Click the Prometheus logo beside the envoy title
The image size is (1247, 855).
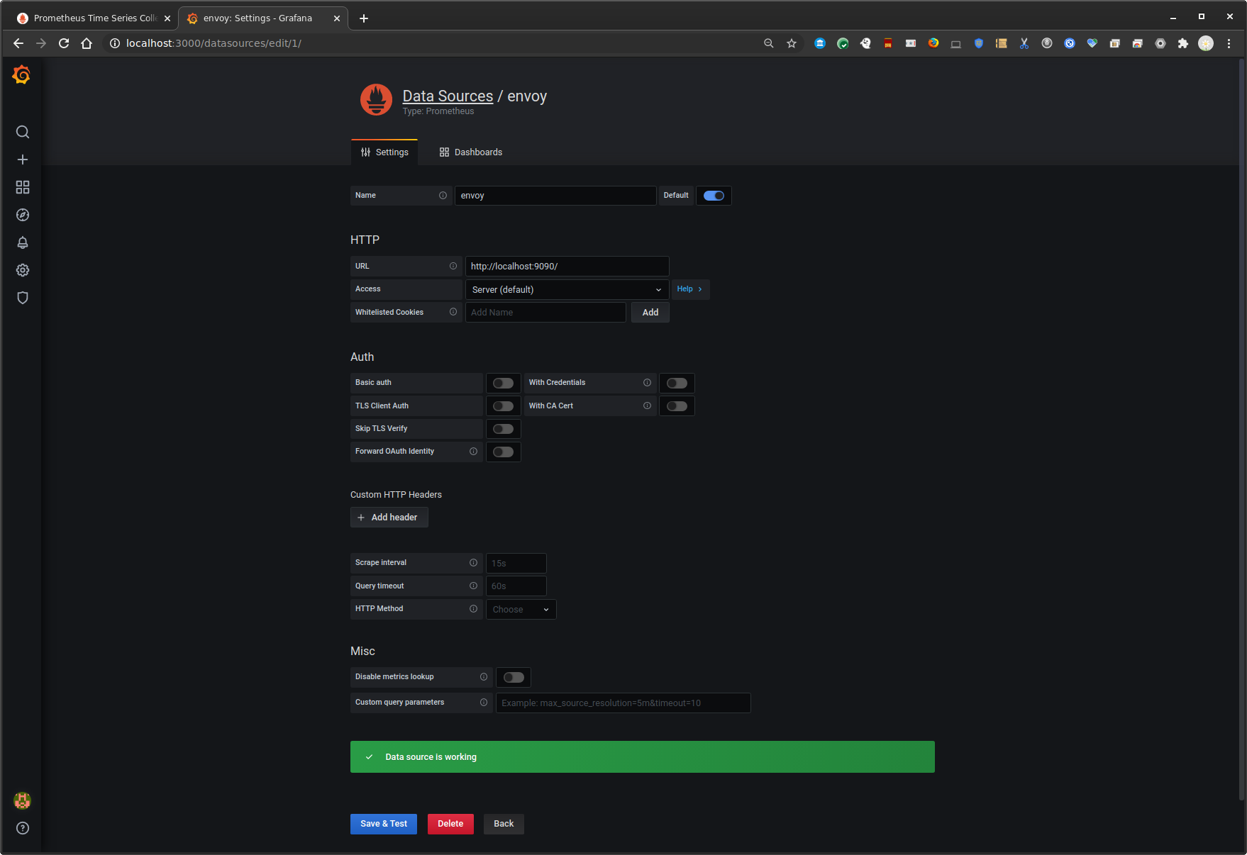coord(376,100)
